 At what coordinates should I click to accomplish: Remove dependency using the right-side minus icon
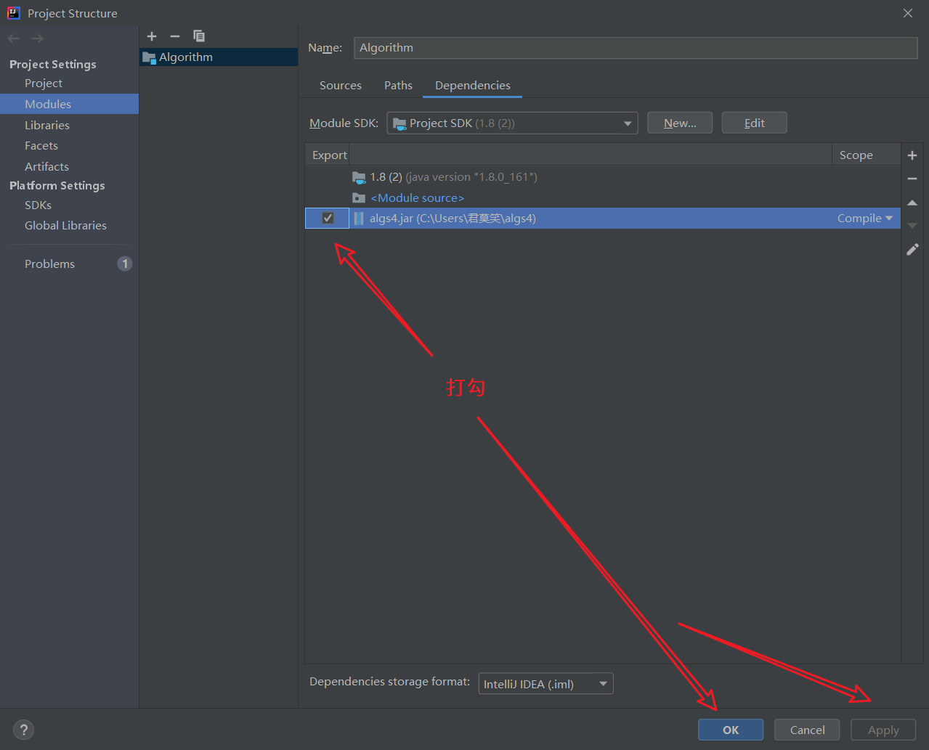[912, 179]
